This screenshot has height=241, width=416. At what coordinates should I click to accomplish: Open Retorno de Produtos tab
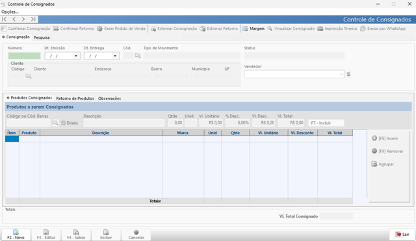pyautogui.click(x=75, y=98)
